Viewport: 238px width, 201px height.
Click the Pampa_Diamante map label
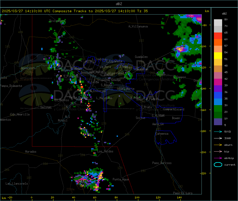[x=11, y=86]
